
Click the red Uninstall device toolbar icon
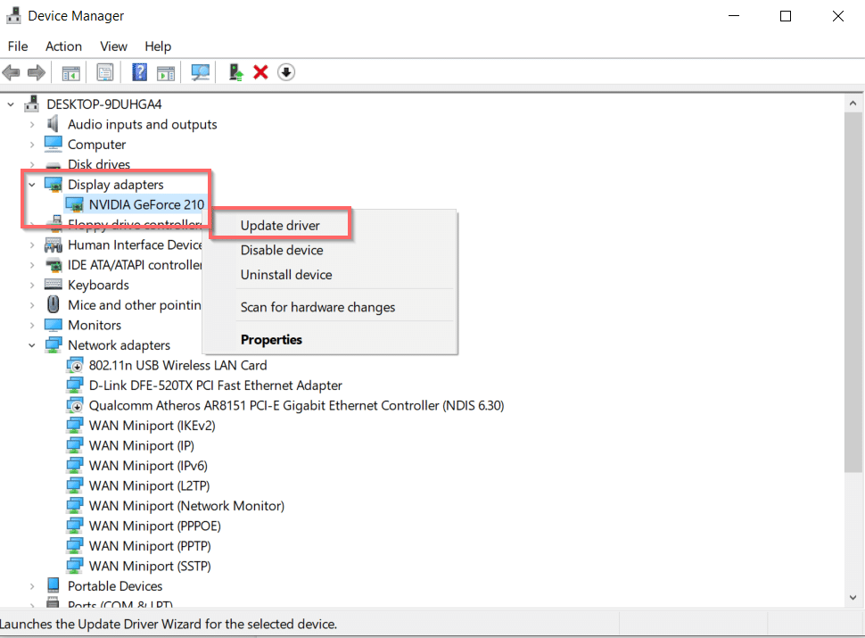click(260, 71)
